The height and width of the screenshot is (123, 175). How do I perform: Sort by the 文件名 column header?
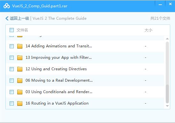point(22,30)
